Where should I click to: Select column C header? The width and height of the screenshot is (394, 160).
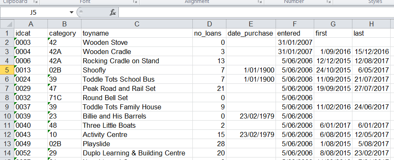click(137, 24)
